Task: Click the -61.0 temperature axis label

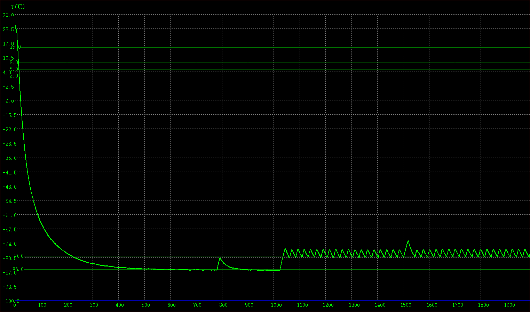Action: 9,215
